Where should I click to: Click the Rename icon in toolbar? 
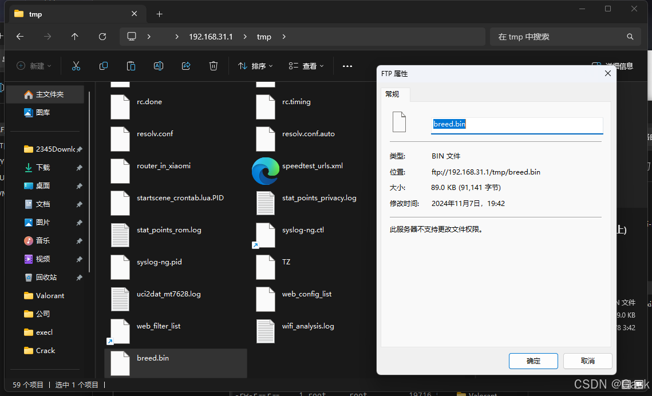[159, 66]
